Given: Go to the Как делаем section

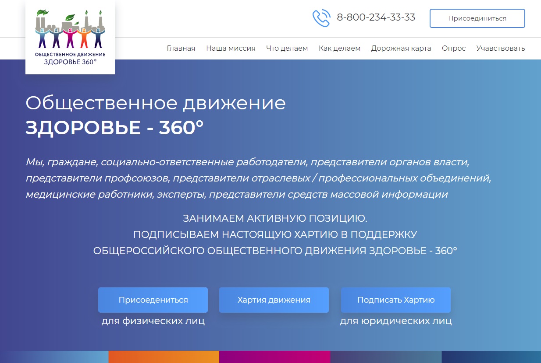Looking at the screenshot, I should (340, 48).
